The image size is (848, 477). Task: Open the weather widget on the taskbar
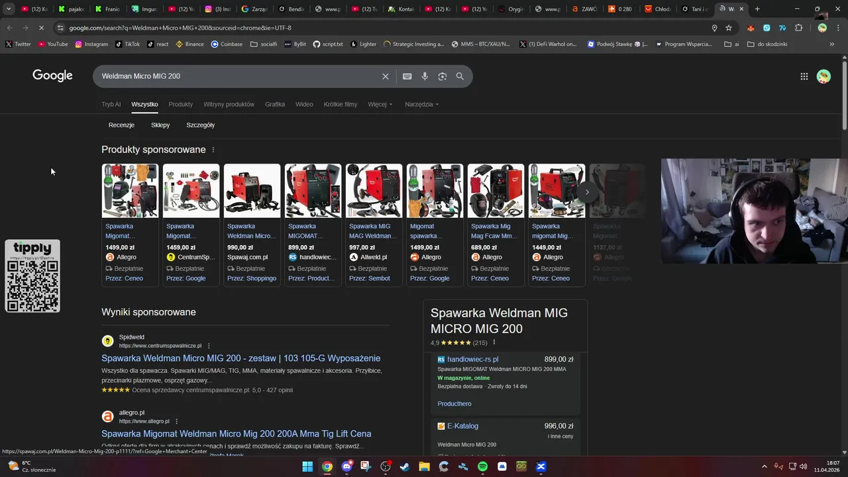31,466
